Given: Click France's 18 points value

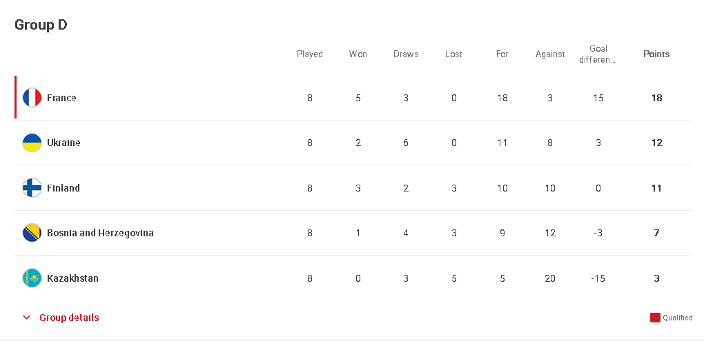Looking at the screenshot, I should tap(657, 98).
